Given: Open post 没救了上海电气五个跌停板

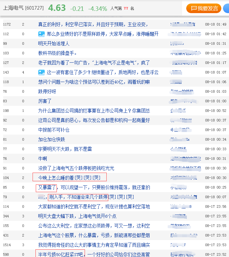Looking at the screenshot, I should [76, 168].
